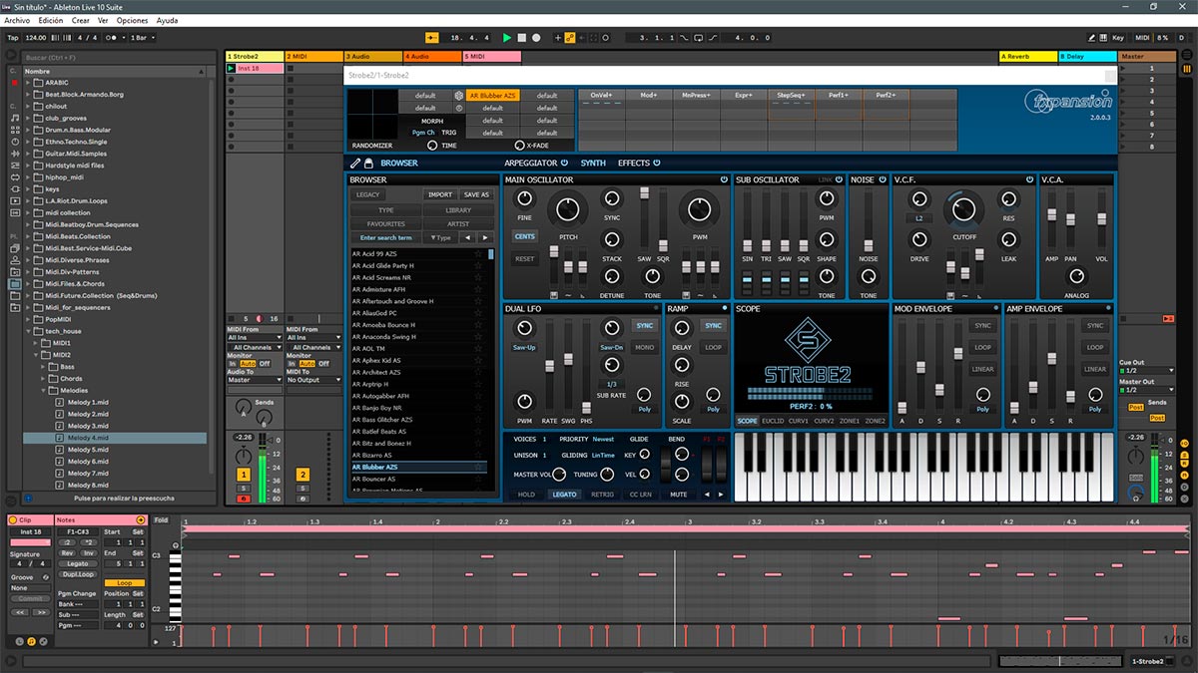Click the Dual LFO RATE slider

click(x=548, y=367)
